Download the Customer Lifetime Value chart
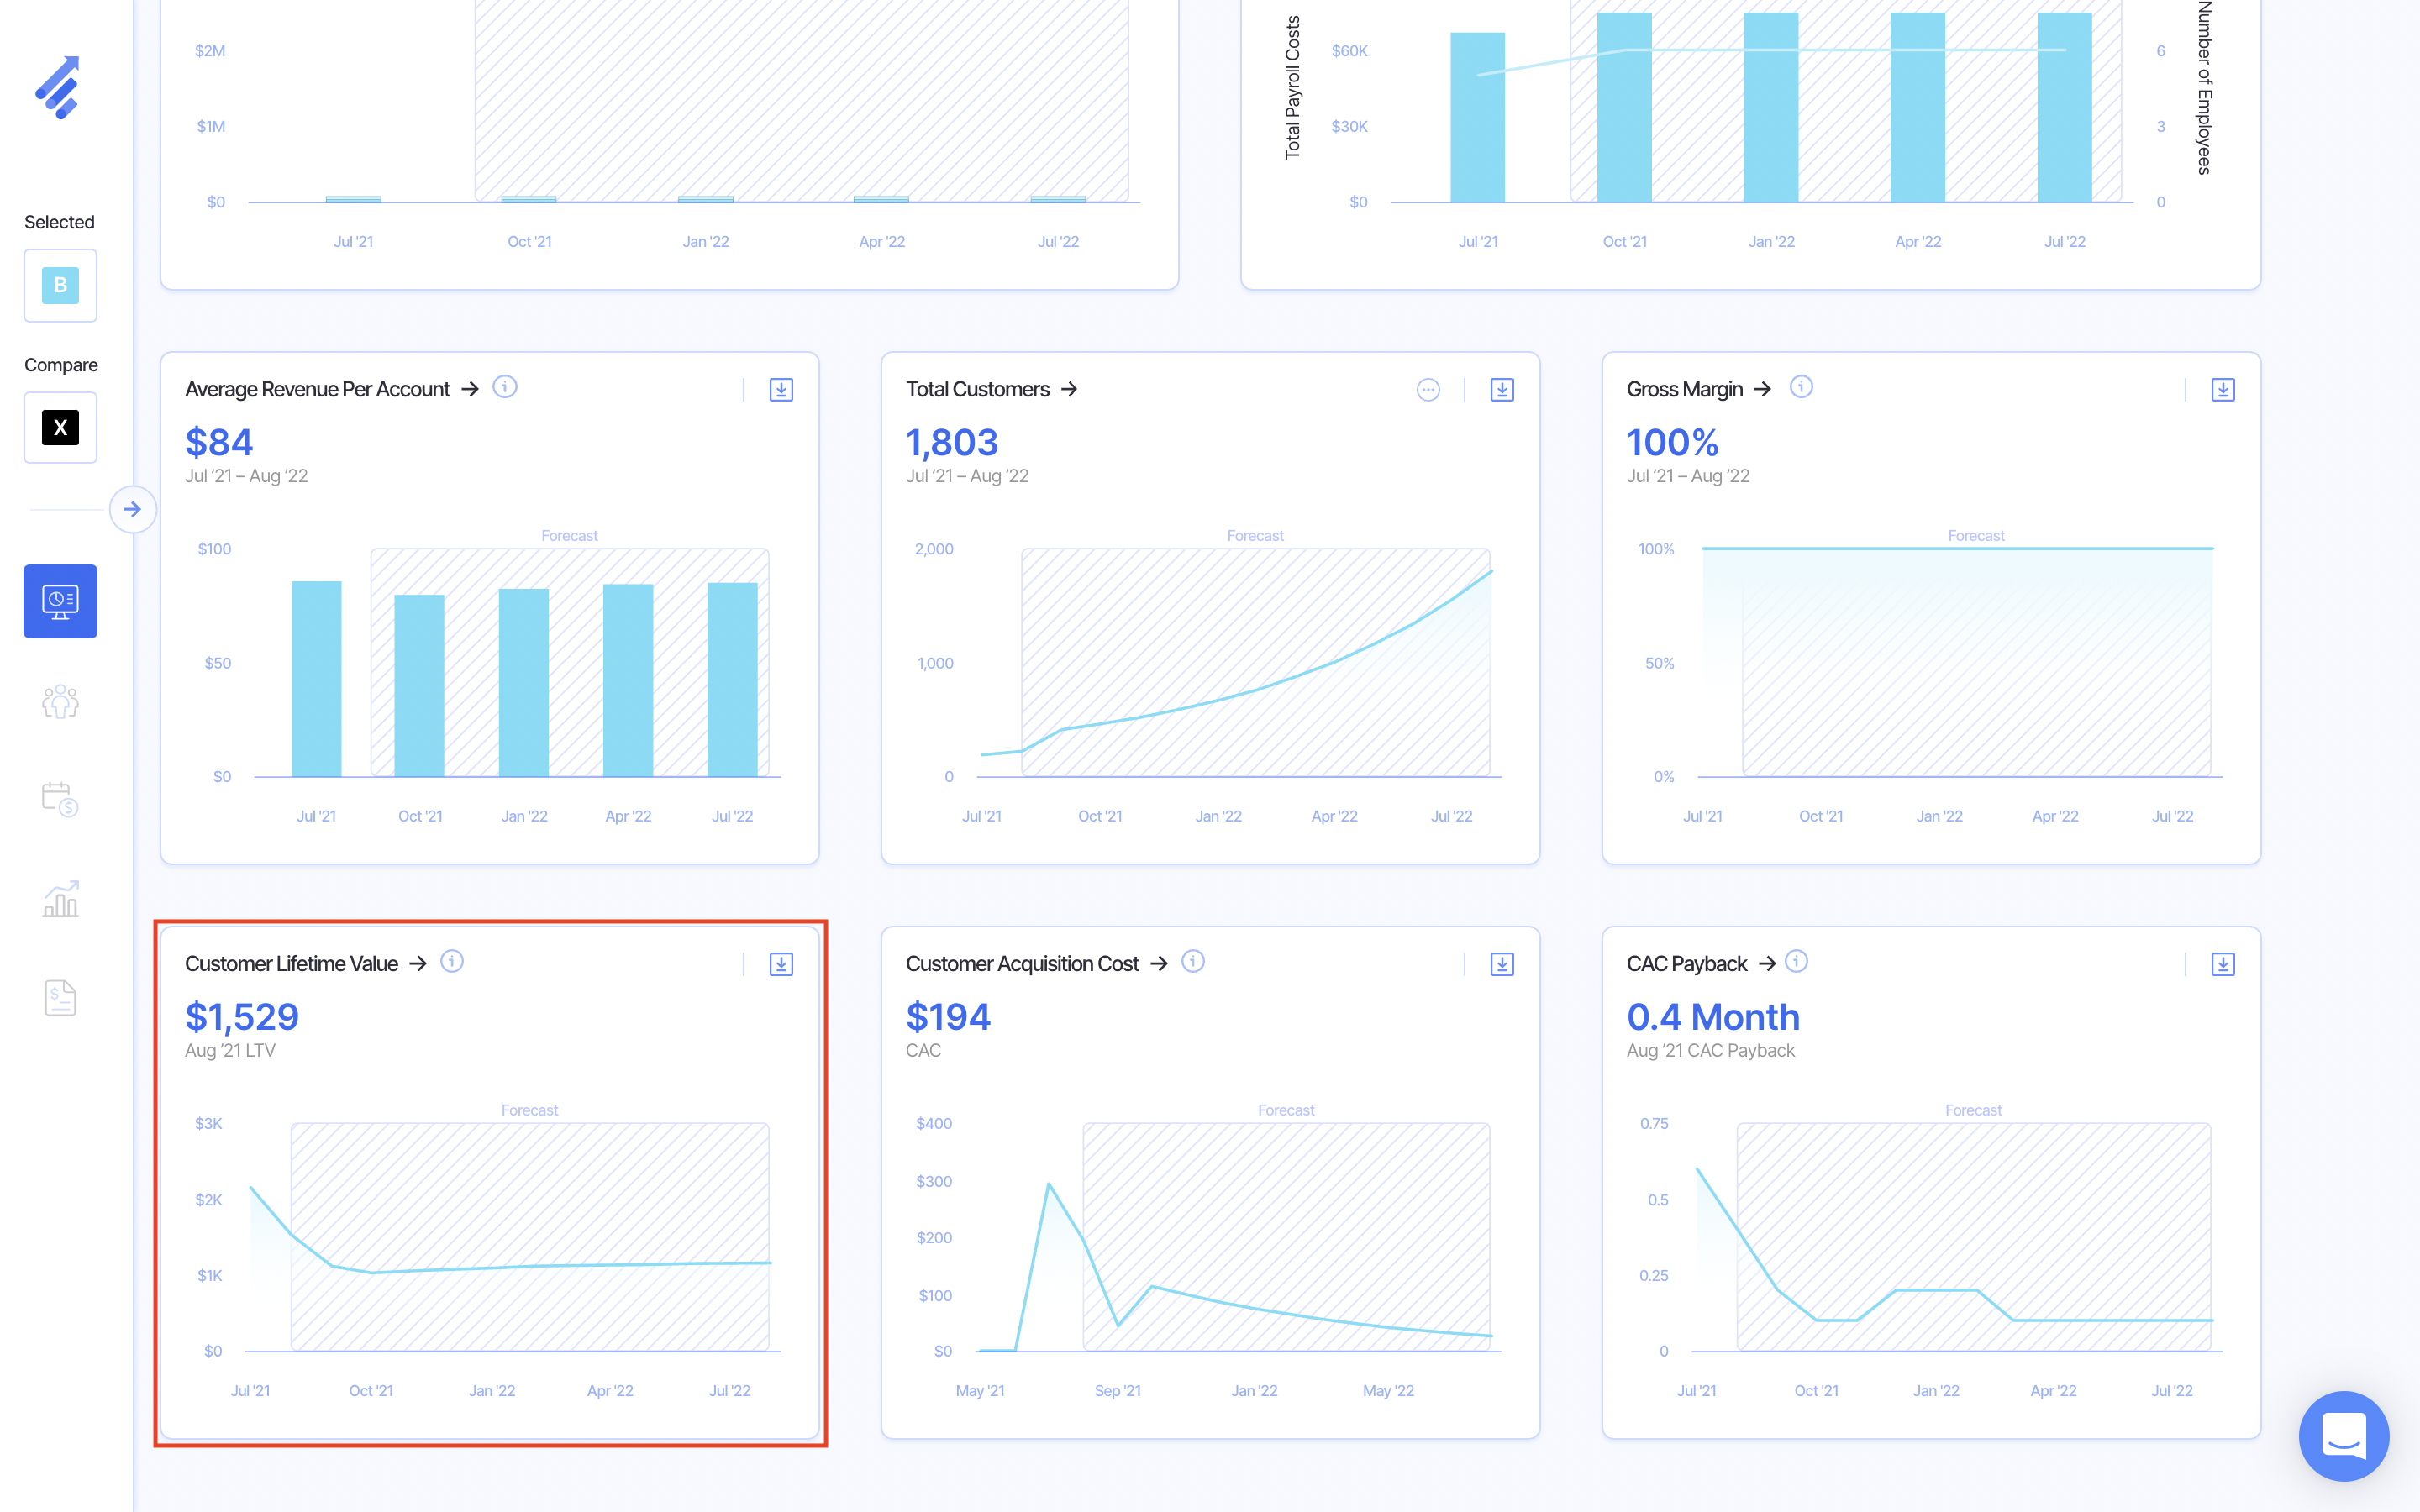2420x1512 pixels. [781, 964]
